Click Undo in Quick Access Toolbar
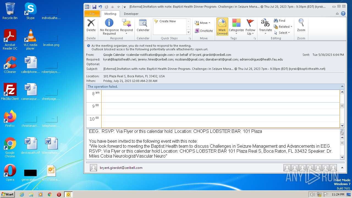 tap(100, 7)
